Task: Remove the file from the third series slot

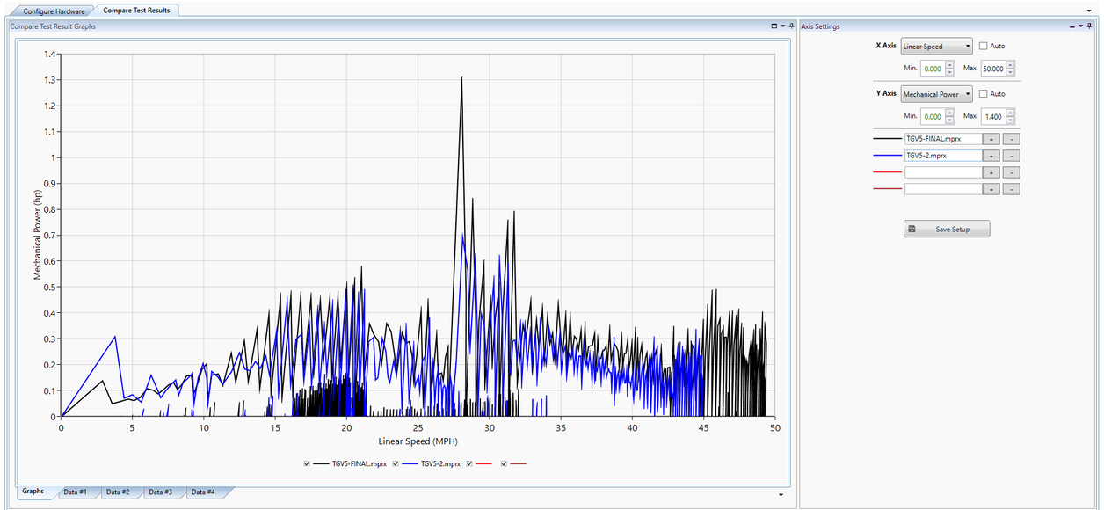Action: [1012, 172]
